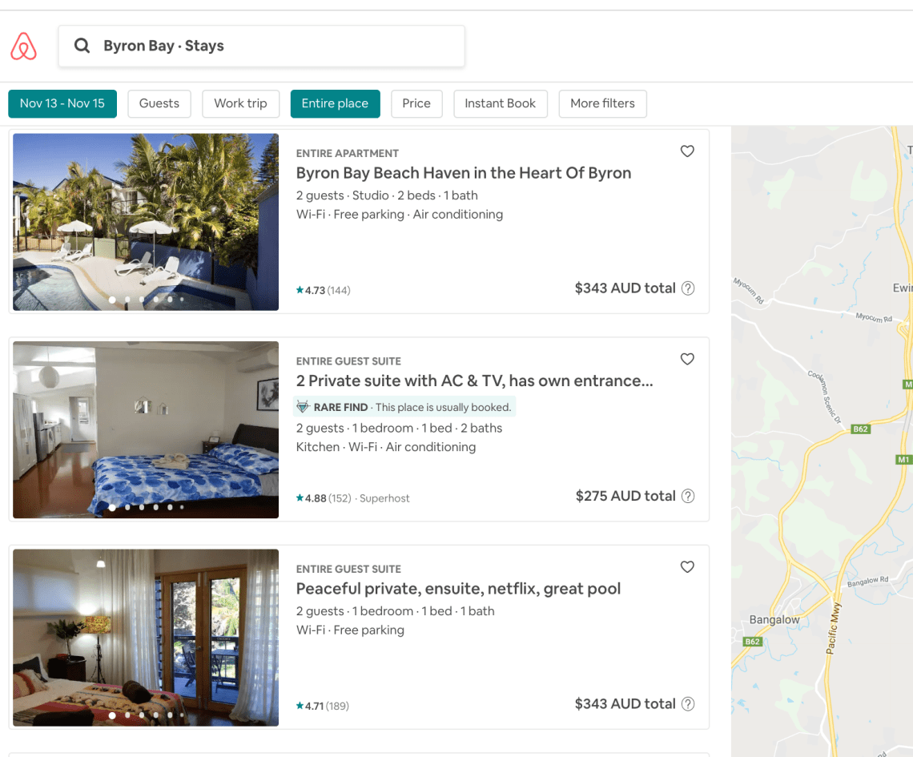The width and height of the screenshot is (913, 757).
Task: Click the Airbnb logo
Action: [x=23, y=46]
